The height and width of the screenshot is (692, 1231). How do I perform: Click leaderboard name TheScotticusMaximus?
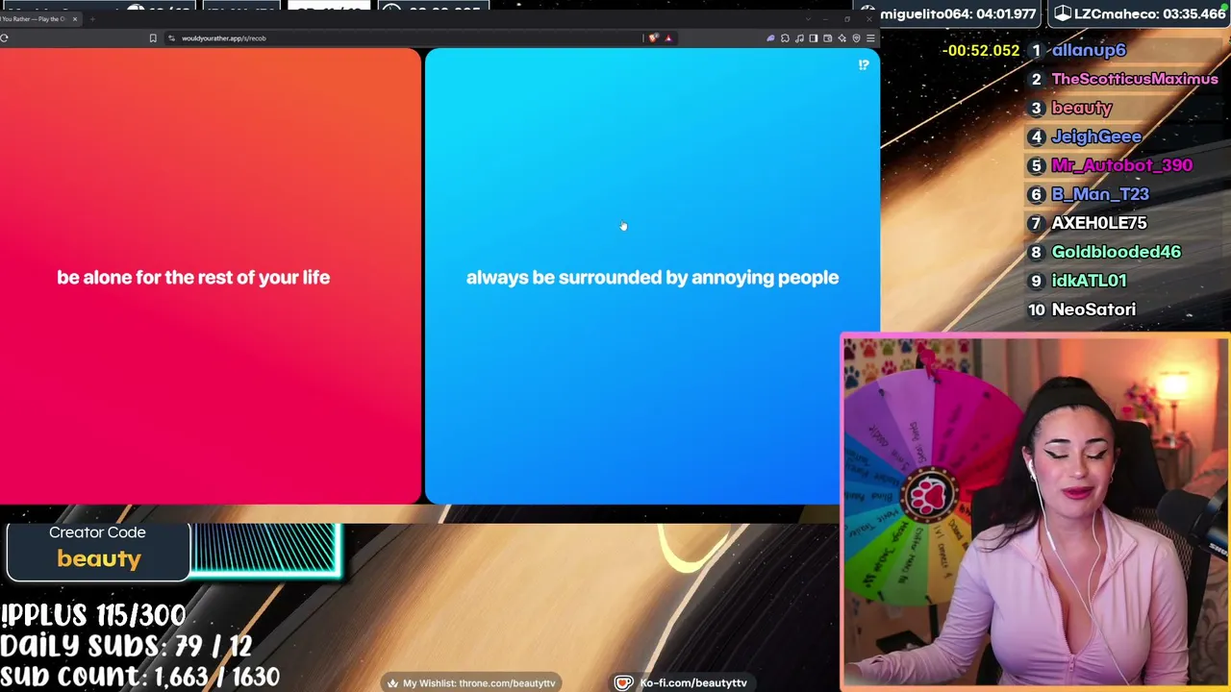coord(1135,79)
